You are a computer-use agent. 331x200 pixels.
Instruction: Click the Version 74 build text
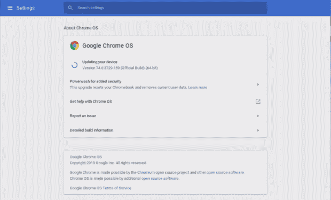(x=120, y=68)
